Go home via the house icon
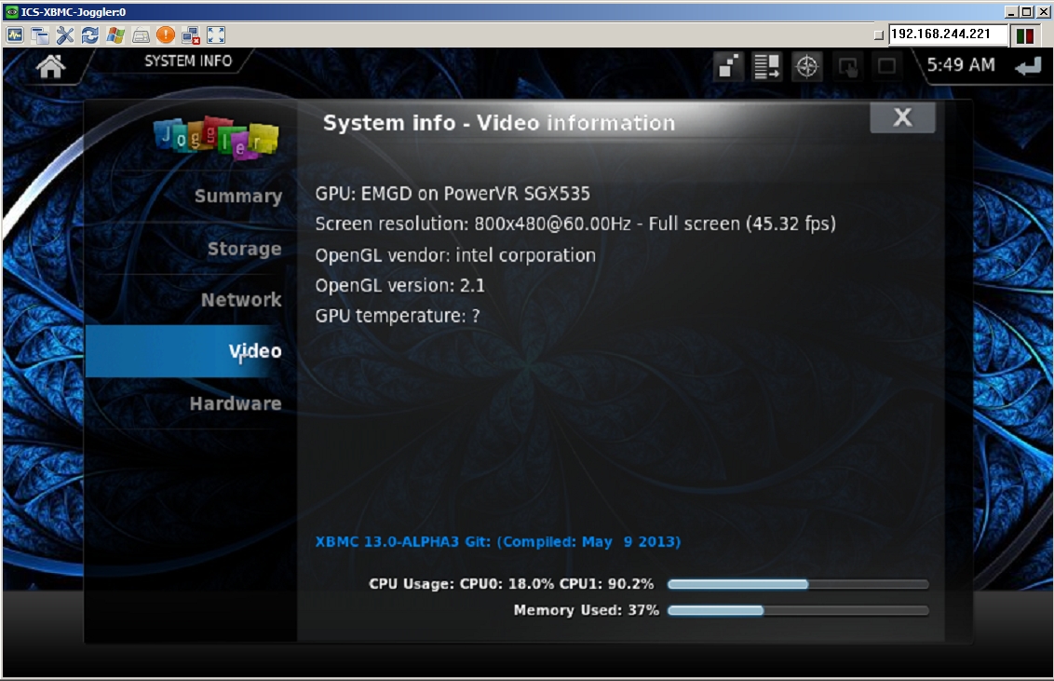This screenshot has width=1054, height=681. click(50, 66)
